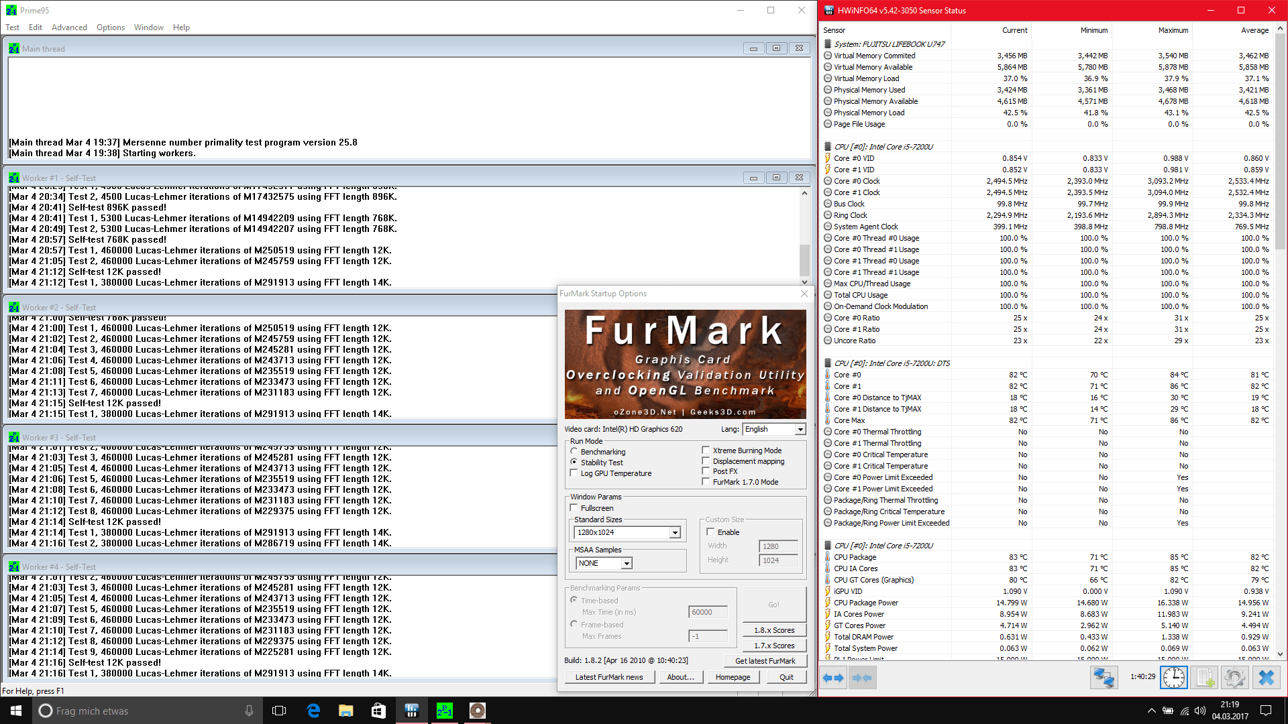Open the Lang English dropdown

(x=800, y=429)
